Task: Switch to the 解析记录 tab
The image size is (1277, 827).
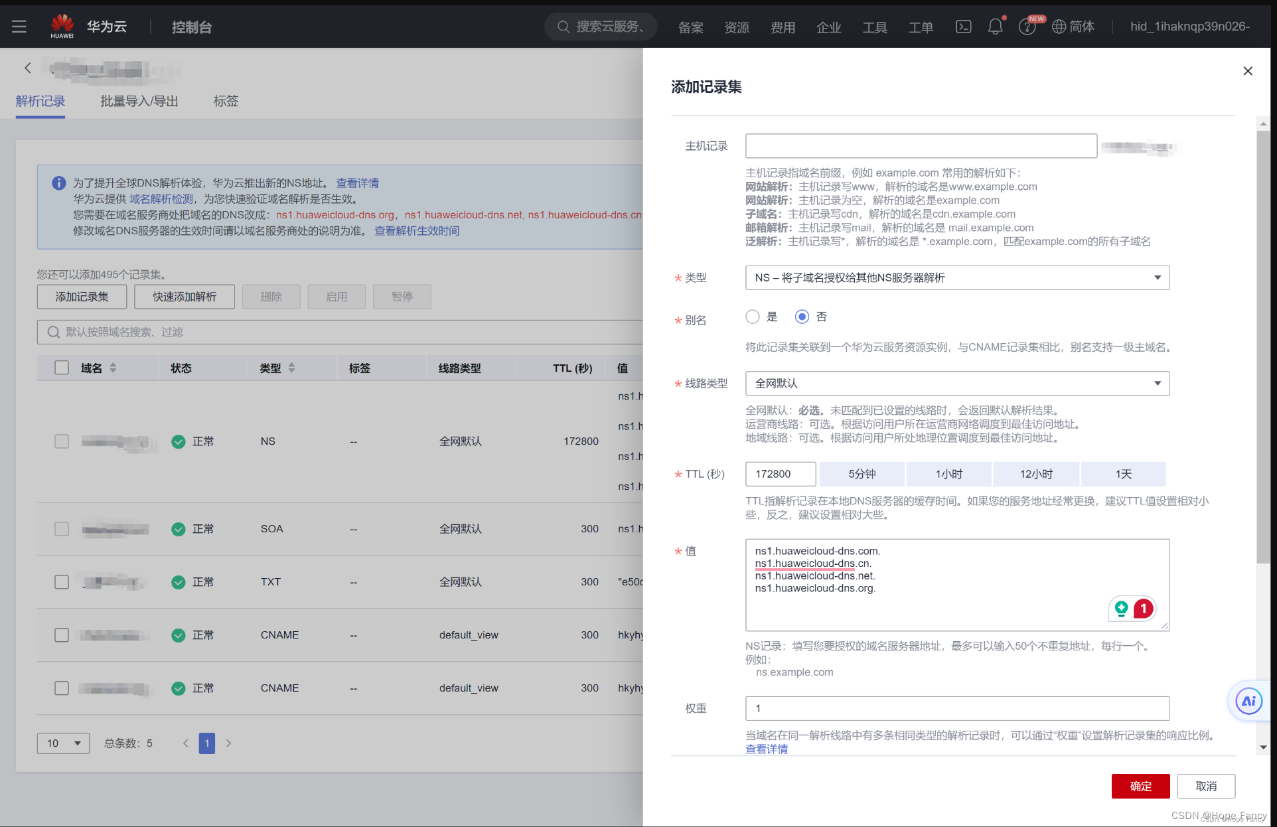Action: (x=40, y=101)
